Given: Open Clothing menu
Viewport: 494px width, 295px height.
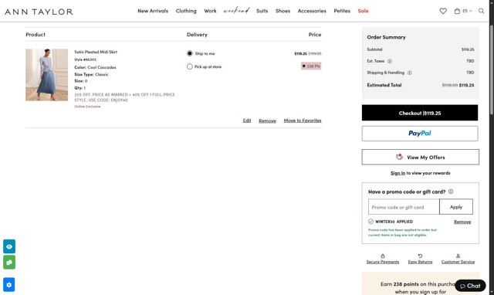Looking at the screenshot, I should (186, 11).
